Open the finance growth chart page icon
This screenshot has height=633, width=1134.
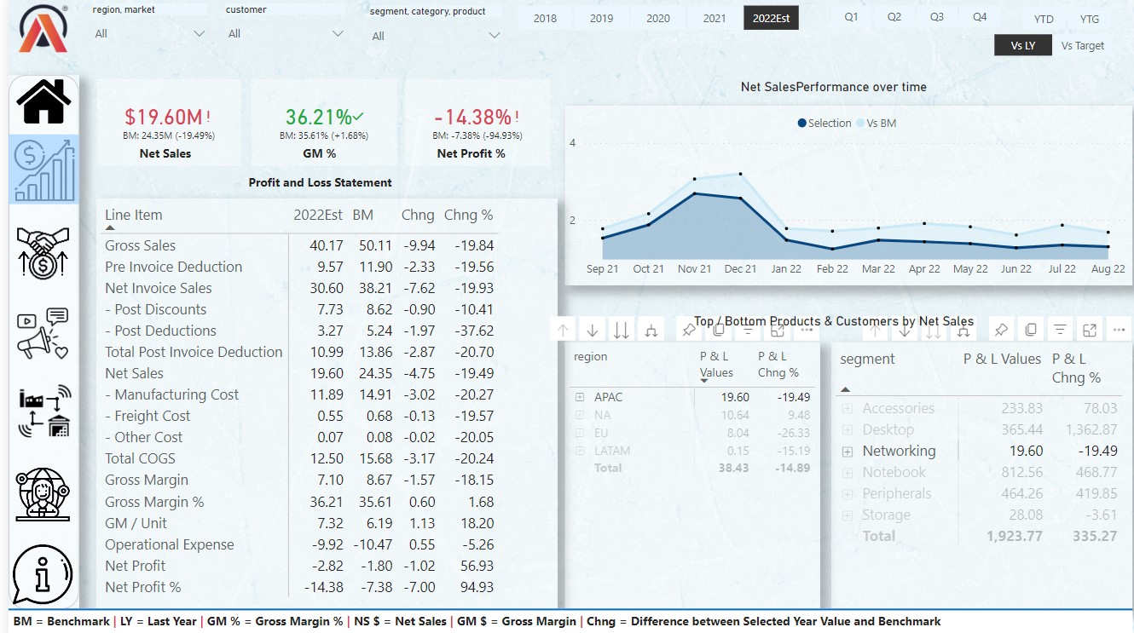coord(43,170)
